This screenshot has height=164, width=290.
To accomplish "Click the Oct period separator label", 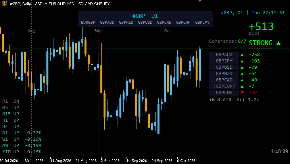I will pyautogui.click(x=168, y=30).
